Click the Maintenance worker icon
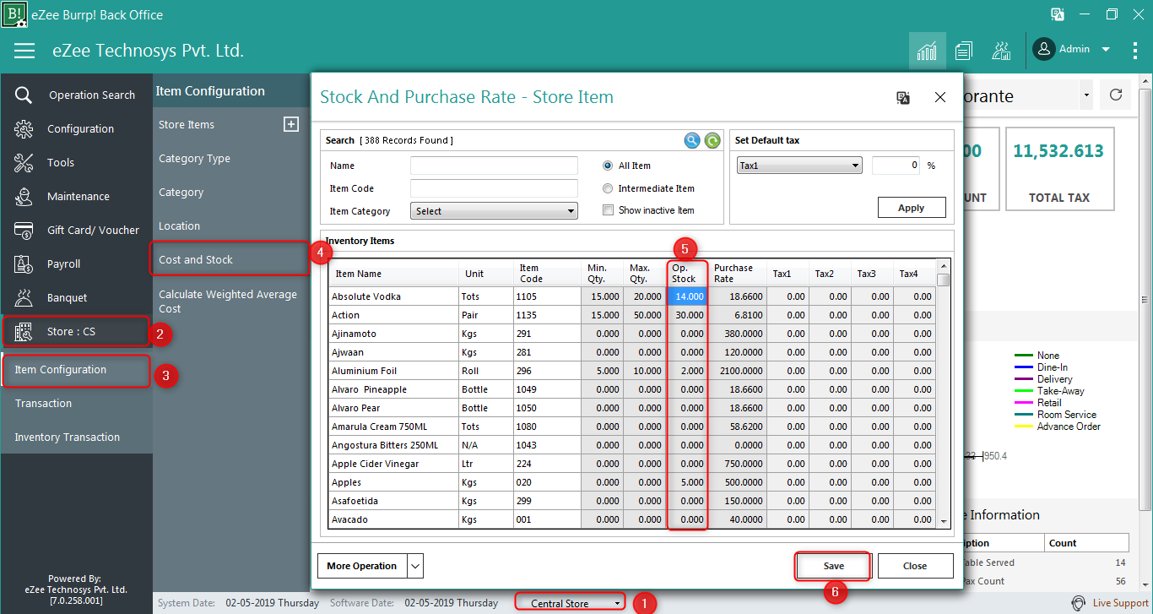Viewport: 1153px width, 614px height. pos(24,196)
